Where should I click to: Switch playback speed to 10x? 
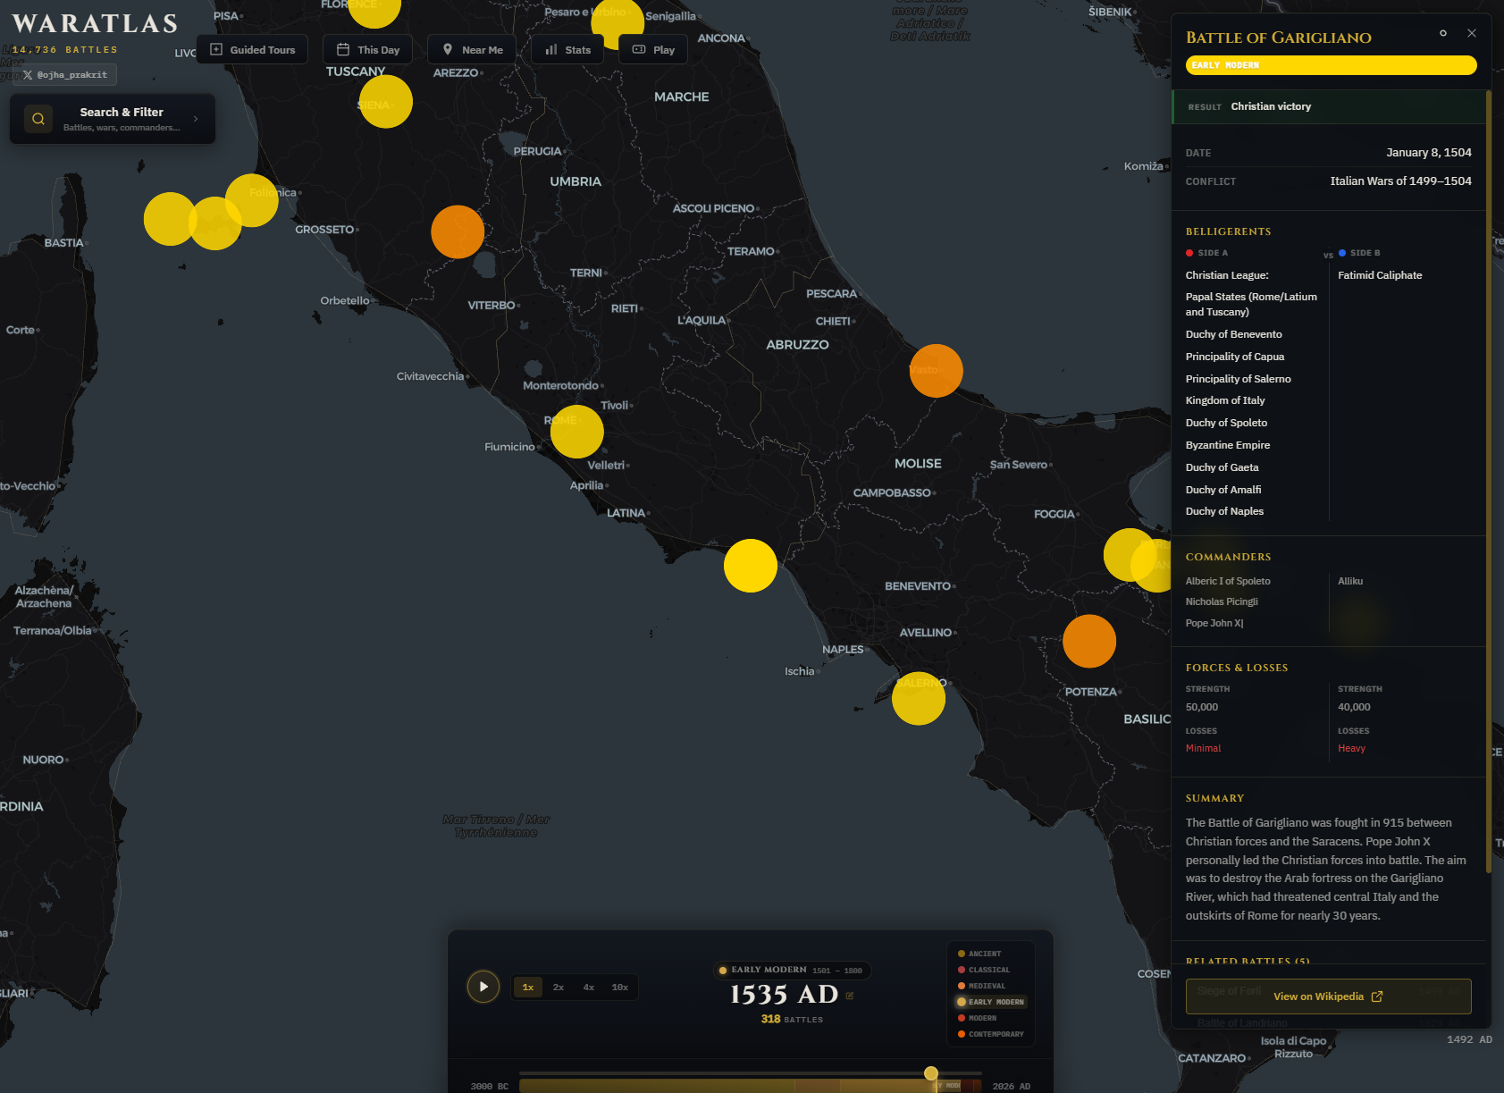click(619, 988)
